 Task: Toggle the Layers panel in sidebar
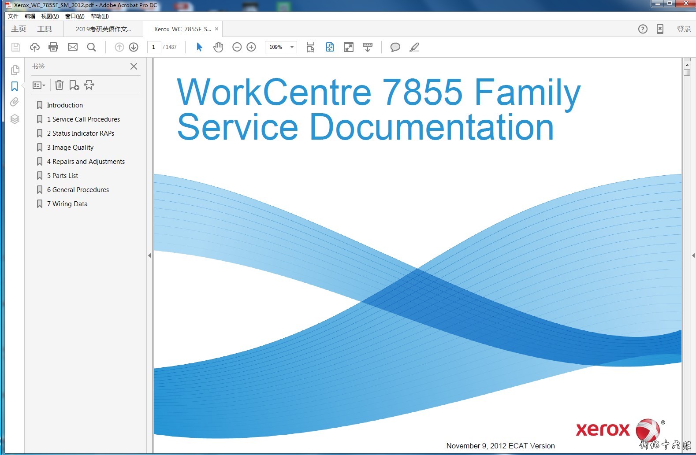[x=15, y=119]
